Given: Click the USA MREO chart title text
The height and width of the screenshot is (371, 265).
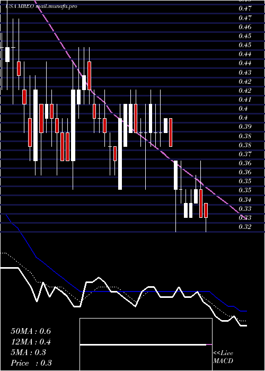Looking at the screenshot, I should 41,6.
